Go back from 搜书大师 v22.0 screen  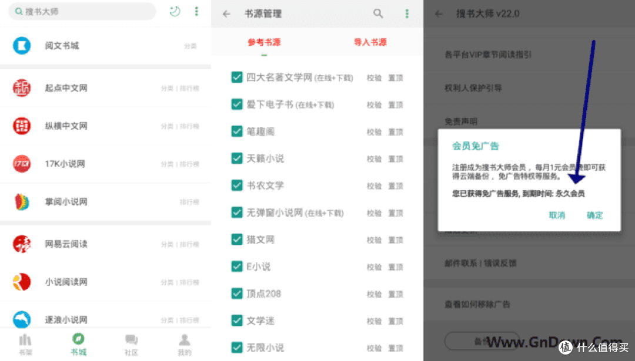(439, 14)
